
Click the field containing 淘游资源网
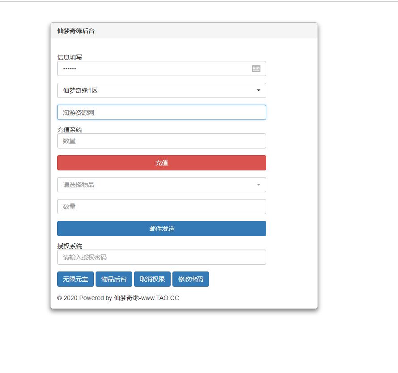(x=161, y=113)
